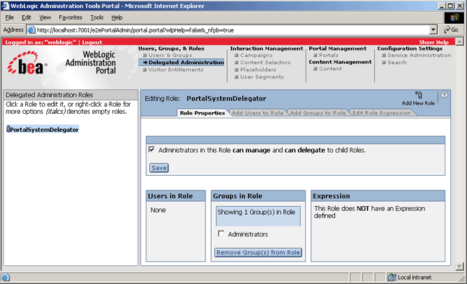Click the Windows logo throbber icon
467x284 pixels.
(x=454, y=17)
